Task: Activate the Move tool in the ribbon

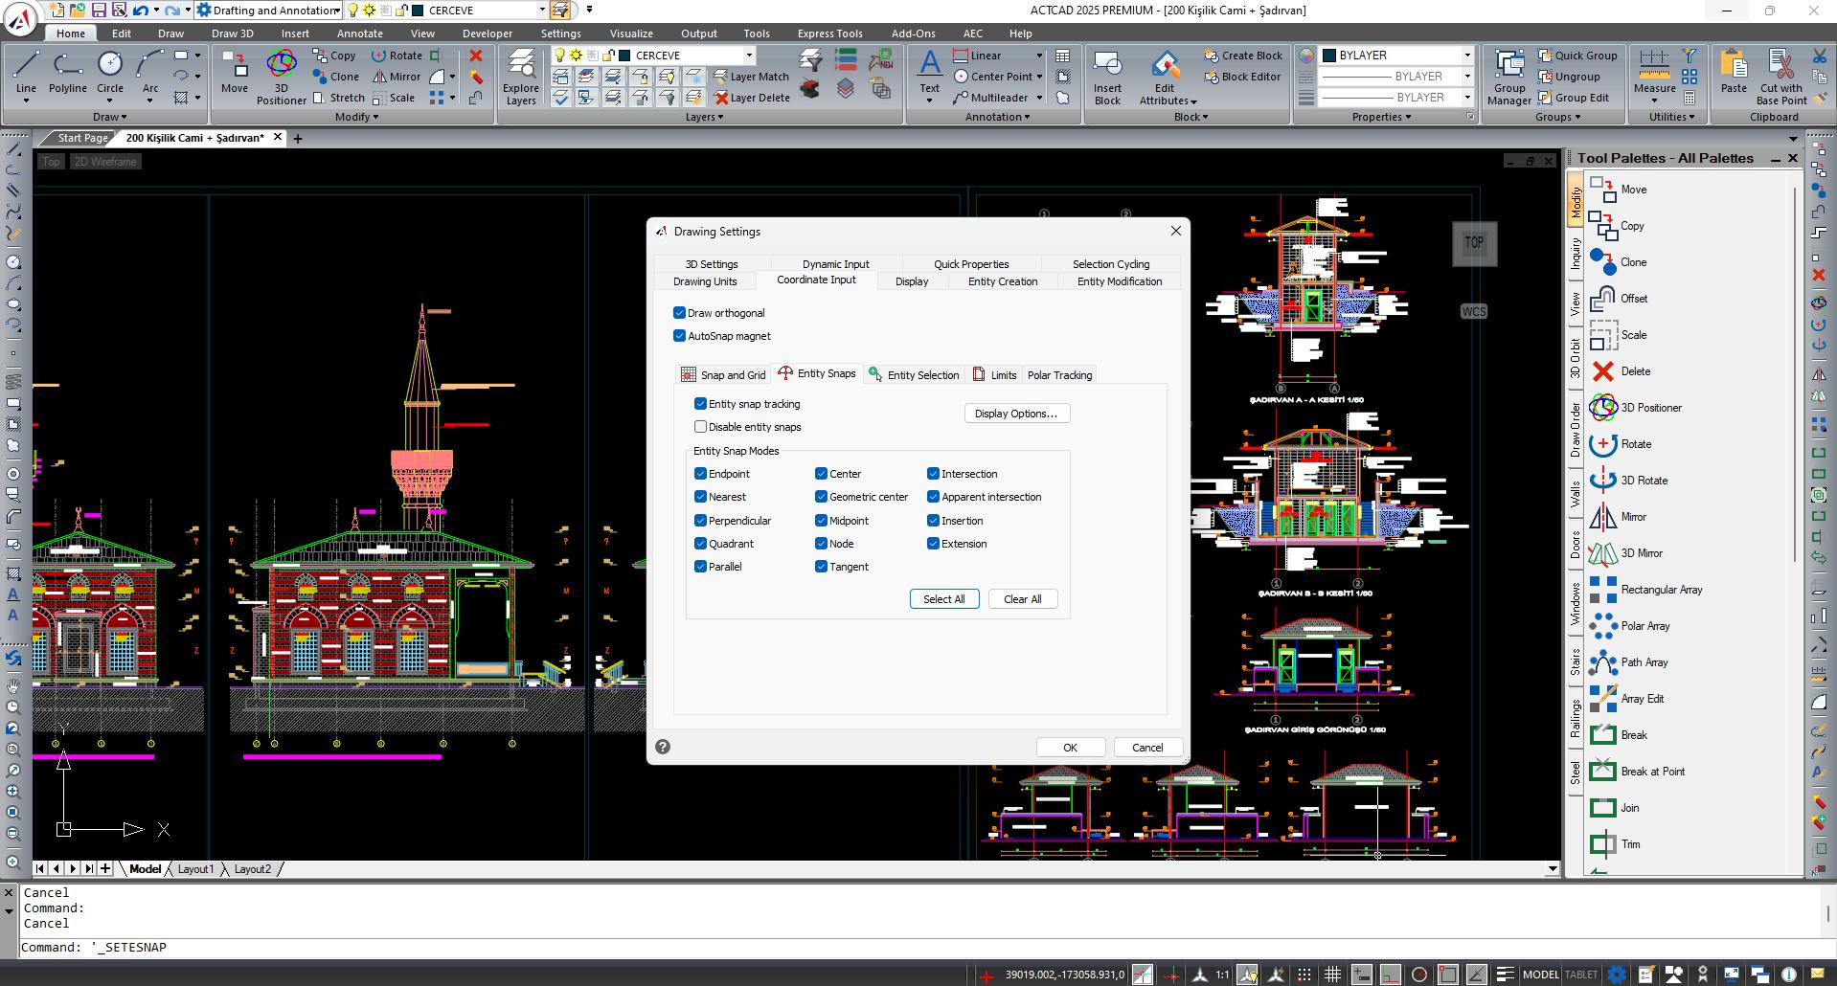Action: (x=235, y=73)
